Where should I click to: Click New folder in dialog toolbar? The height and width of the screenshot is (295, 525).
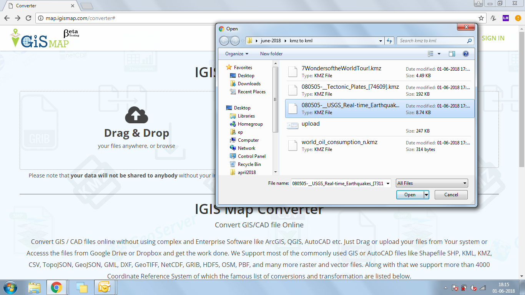tap(271, 54)
